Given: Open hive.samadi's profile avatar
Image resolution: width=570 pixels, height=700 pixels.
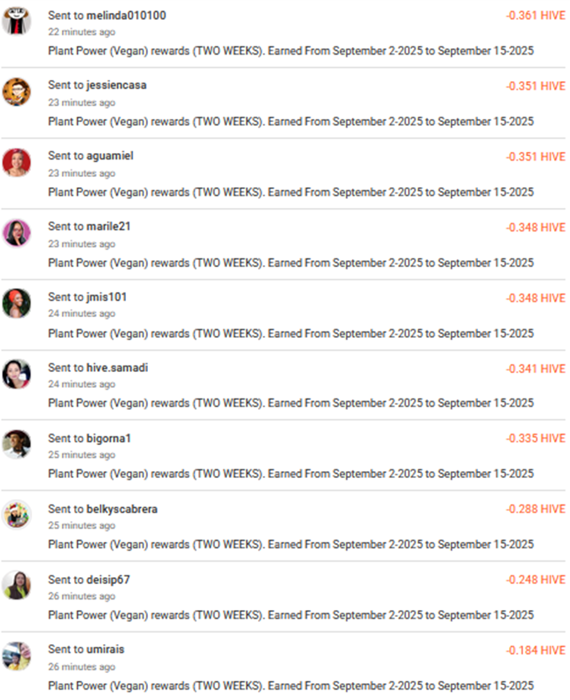Looking at the screenshot, I should click(x=17, y=374).
